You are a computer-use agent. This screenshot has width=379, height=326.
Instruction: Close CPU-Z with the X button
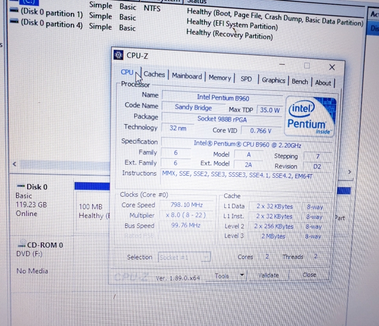[332, 67]
